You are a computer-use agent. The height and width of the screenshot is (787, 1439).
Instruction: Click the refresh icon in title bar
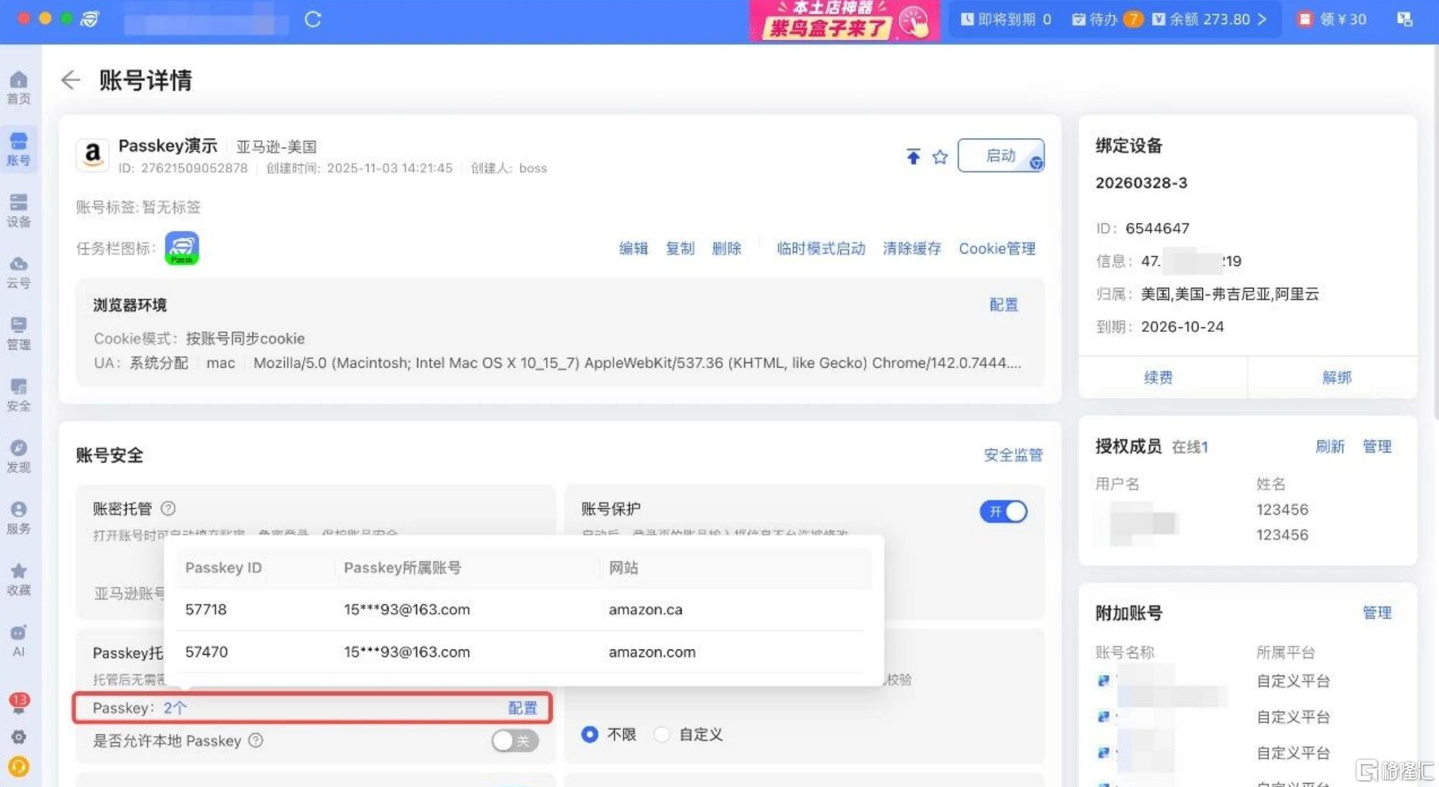coord(313,19)
